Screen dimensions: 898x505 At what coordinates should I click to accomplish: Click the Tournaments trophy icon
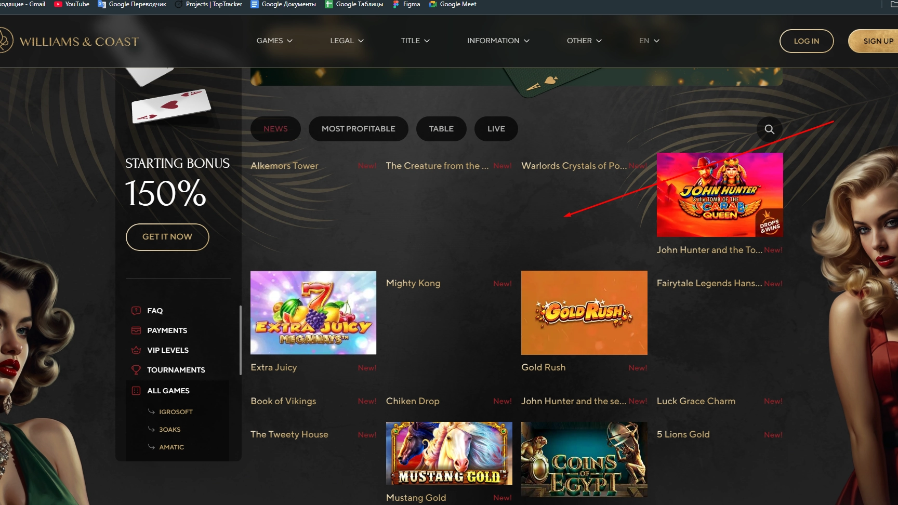[x=136, y=370]
